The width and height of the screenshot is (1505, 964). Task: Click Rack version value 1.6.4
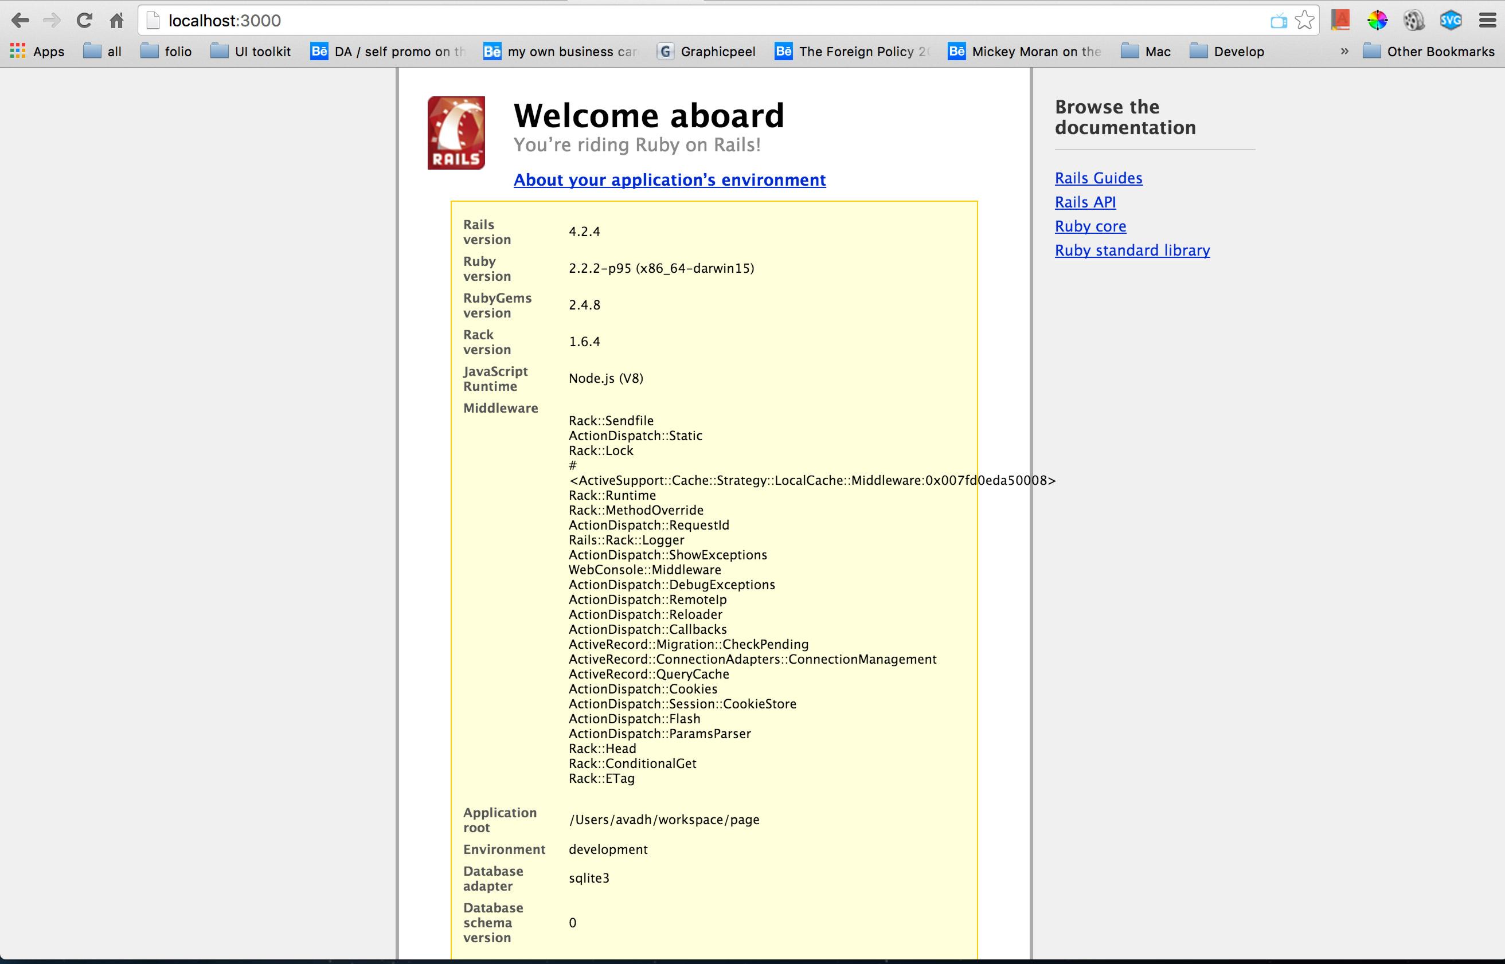pyautogui.click(x=584, y=342)
